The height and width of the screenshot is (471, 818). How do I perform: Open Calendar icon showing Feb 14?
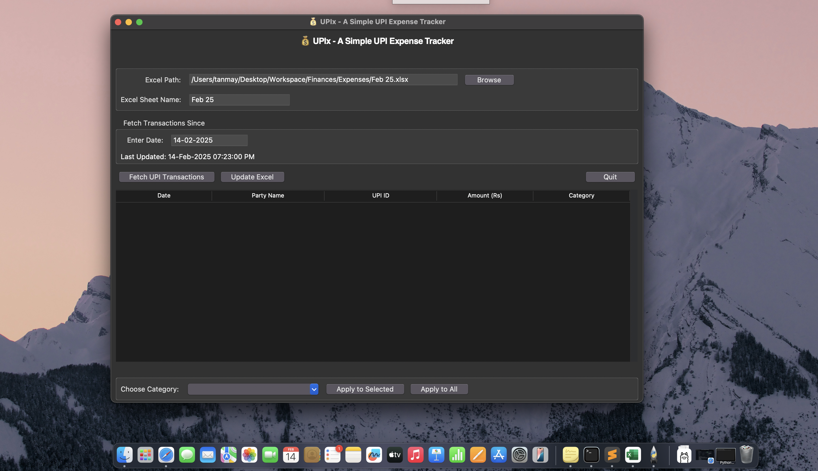[291, 455]
